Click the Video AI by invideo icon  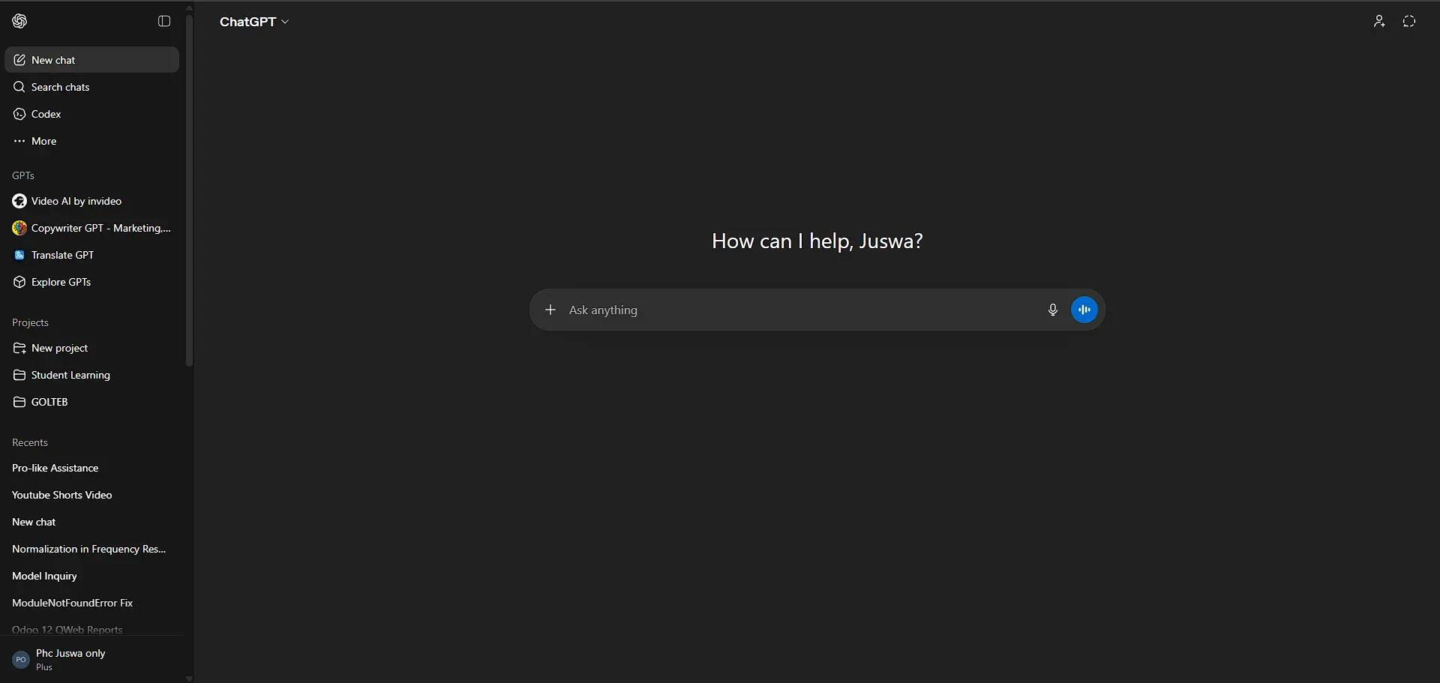tap(19, 201)
